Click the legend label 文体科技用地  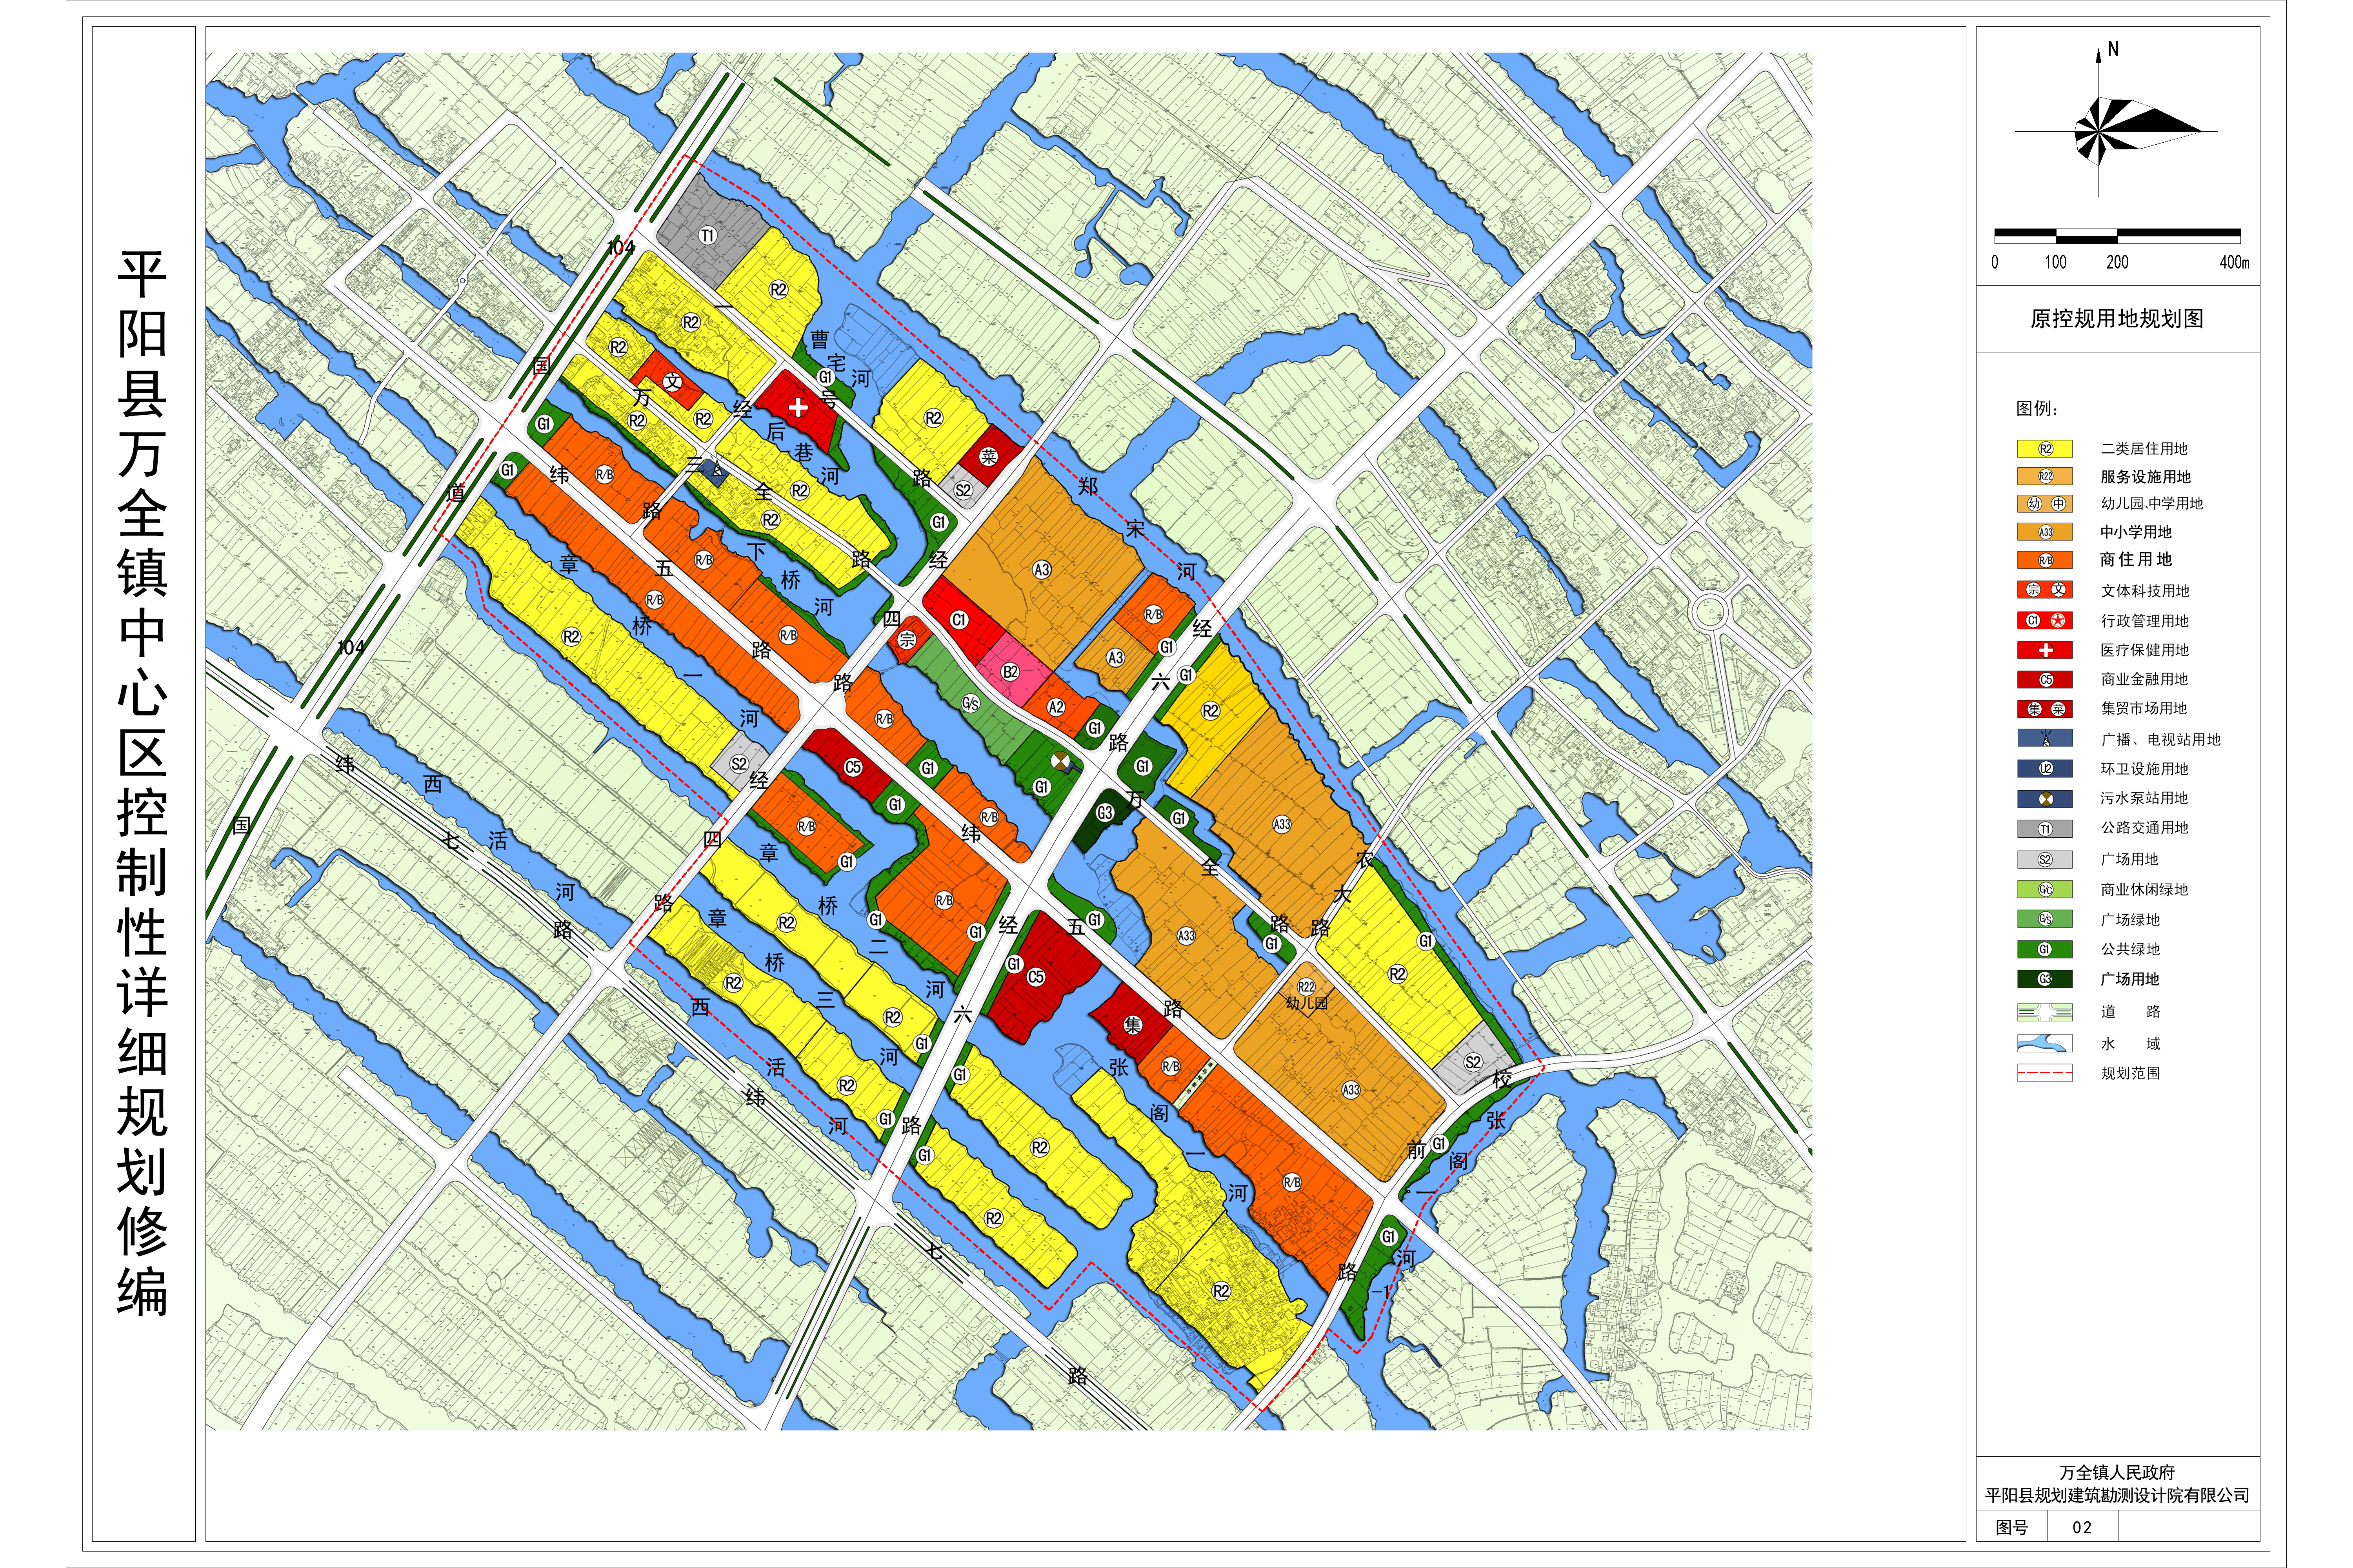(x=2145, y=591)
